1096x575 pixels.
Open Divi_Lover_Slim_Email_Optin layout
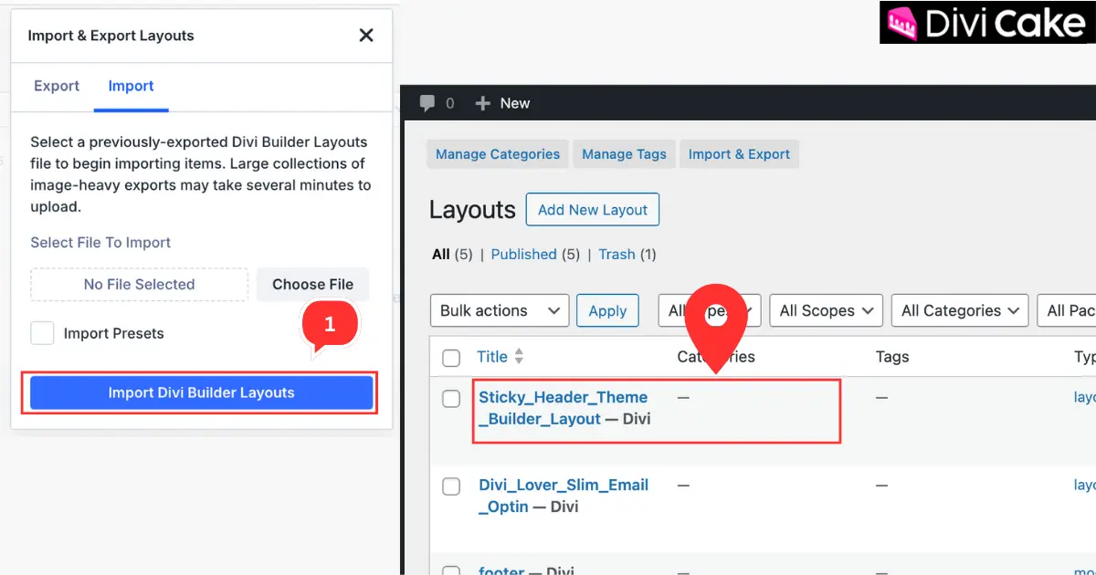[564, 496]
